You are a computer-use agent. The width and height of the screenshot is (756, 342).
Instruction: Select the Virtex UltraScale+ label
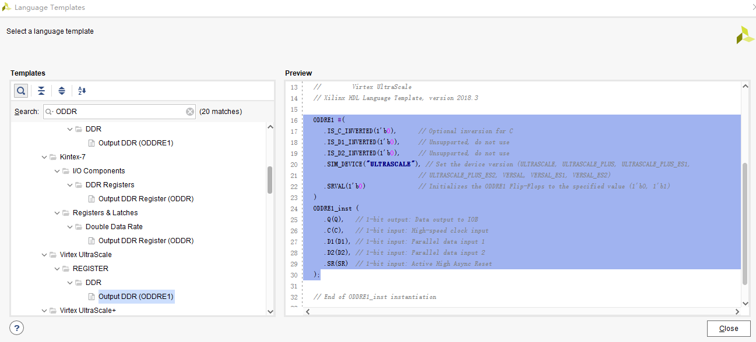pyautogui.click(x=87, y=311)
